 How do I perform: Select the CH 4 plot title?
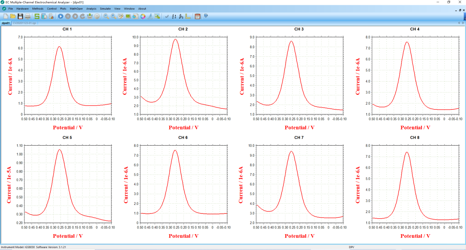(x=415, y=29)
